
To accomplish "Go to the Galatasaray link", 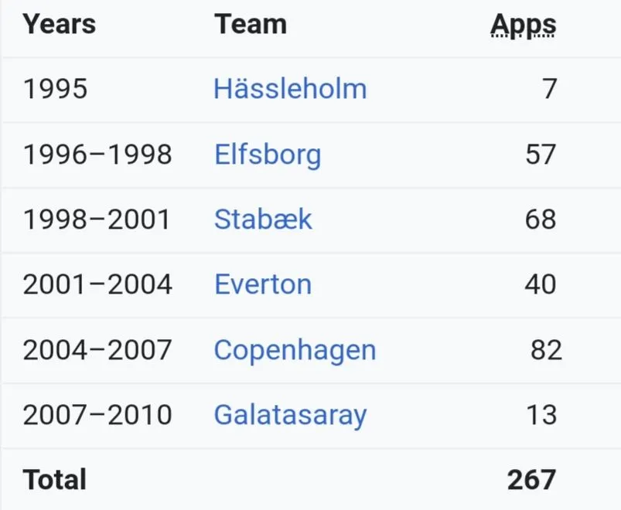I will coord(290,415).
